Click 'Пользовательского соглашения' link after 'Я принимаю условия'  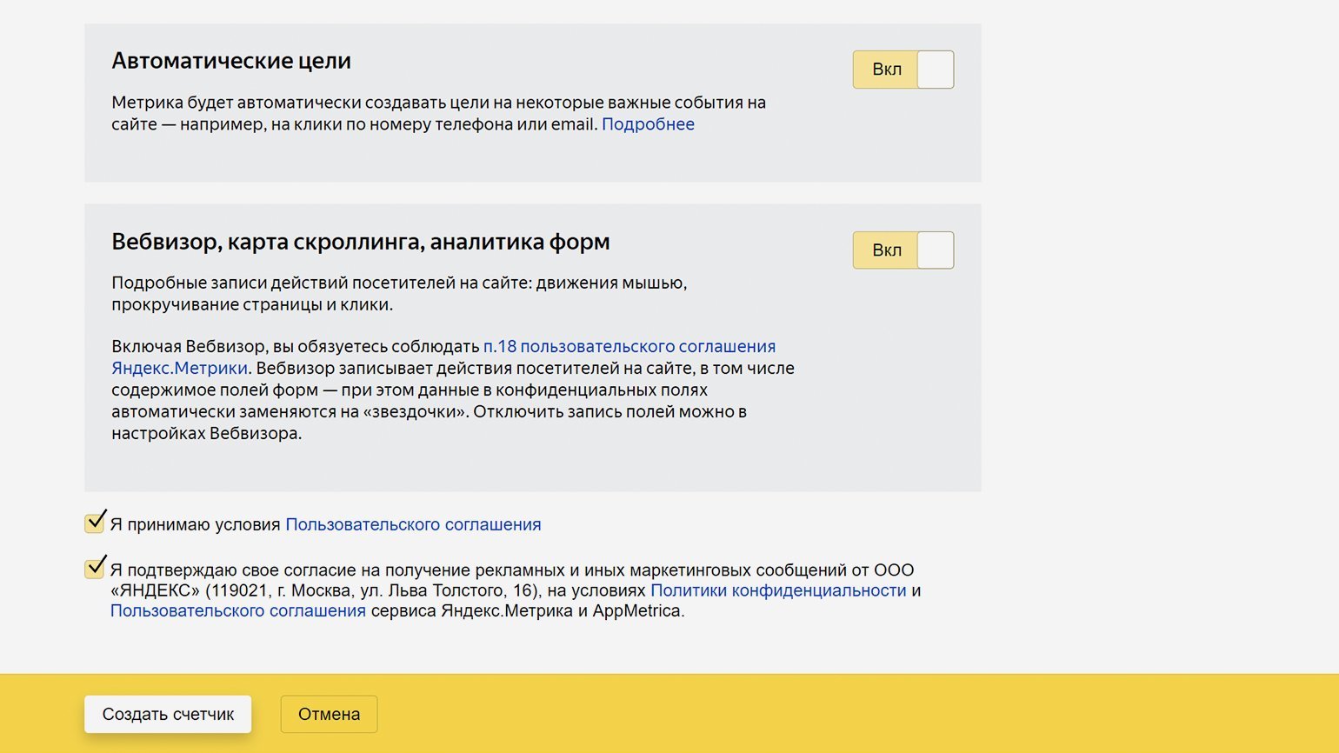click(413, 524)
